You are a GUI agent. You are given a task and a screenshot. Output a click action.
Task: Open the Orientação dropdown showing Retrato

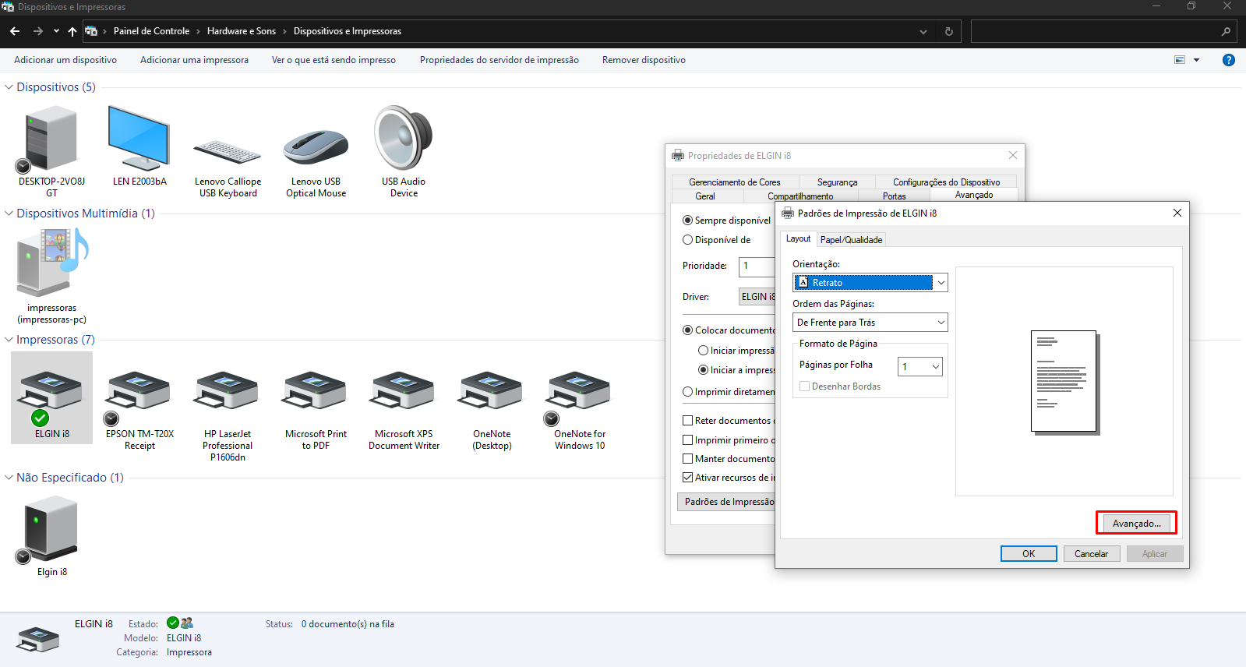pyautogui.click(x=870, y=283)
